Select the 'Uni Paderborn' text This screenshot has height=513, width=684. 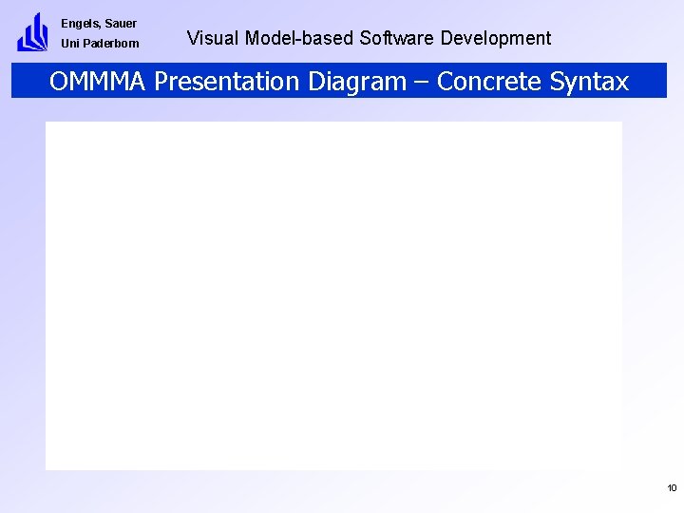coord(100,43)
